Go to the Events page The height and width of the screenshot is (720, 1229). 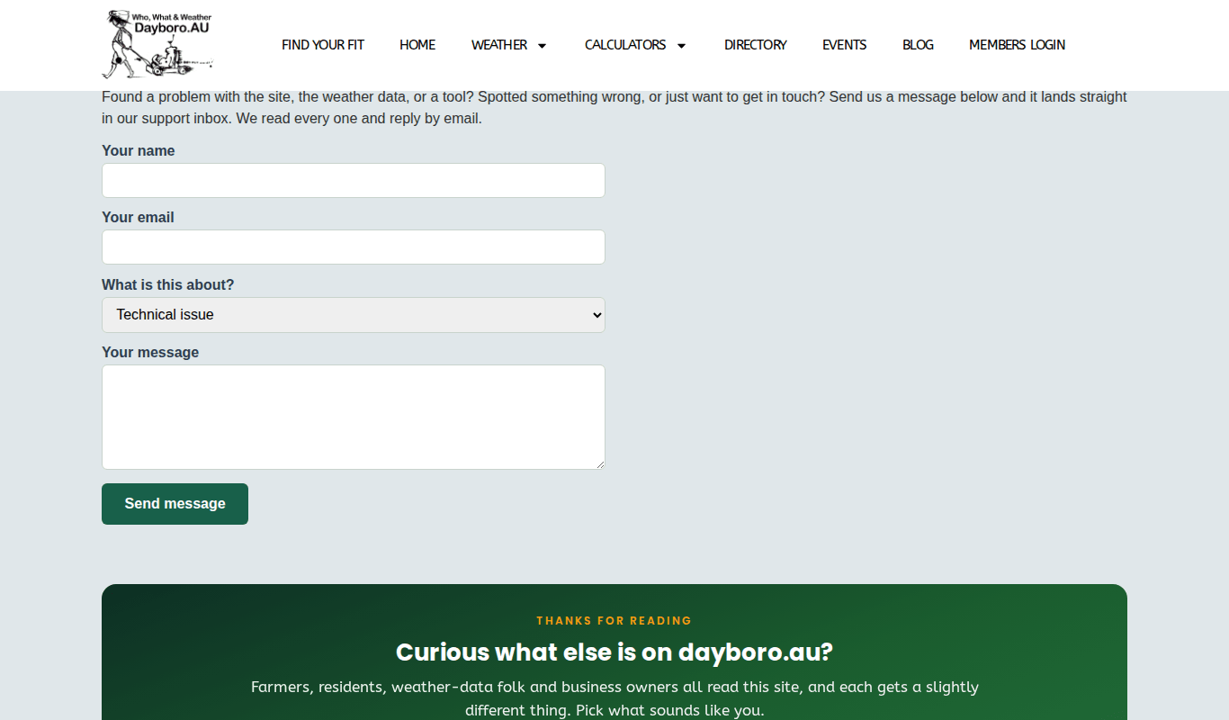845,45
